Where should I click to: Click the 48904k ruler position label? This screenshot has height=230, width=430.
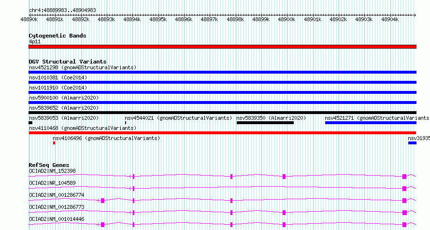(x=390, y=20)
